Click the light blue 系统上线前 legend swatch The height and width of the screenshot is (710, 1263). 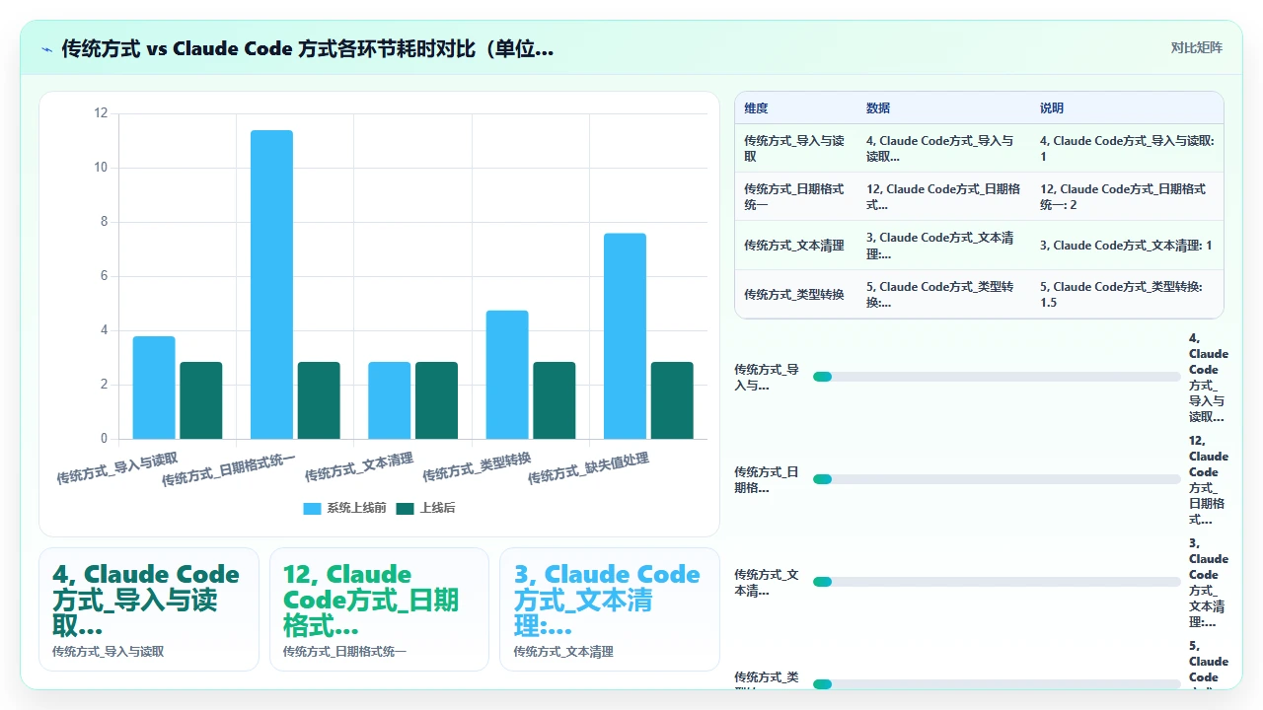[312, 508]
